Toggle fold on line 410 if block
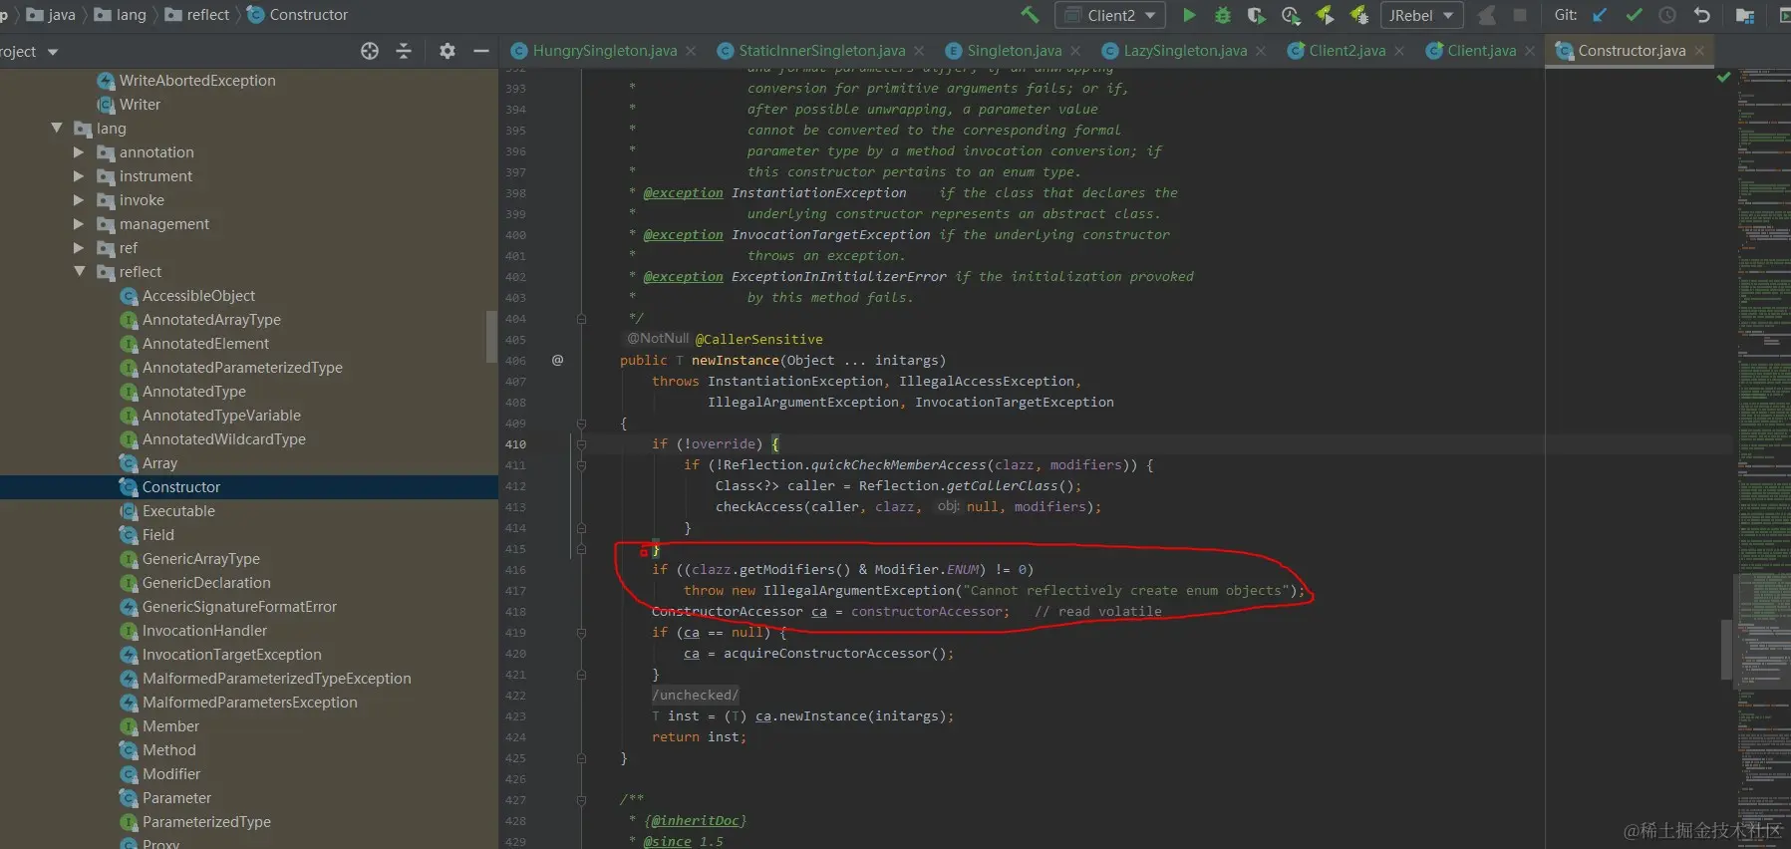1791x849 pixels. (x=581, y=444)
